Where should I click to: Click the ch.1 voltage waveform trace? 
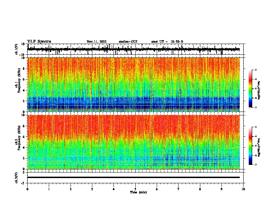coord(134,49)
